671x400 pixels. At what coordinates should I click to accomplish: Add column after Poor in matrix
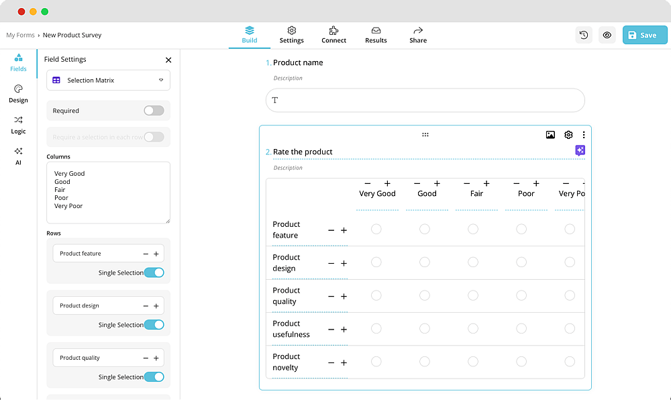536,183
